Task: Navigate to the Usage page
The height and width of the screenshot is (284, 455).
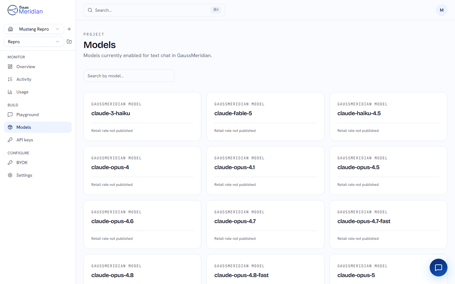Action: tap(38, 92)
